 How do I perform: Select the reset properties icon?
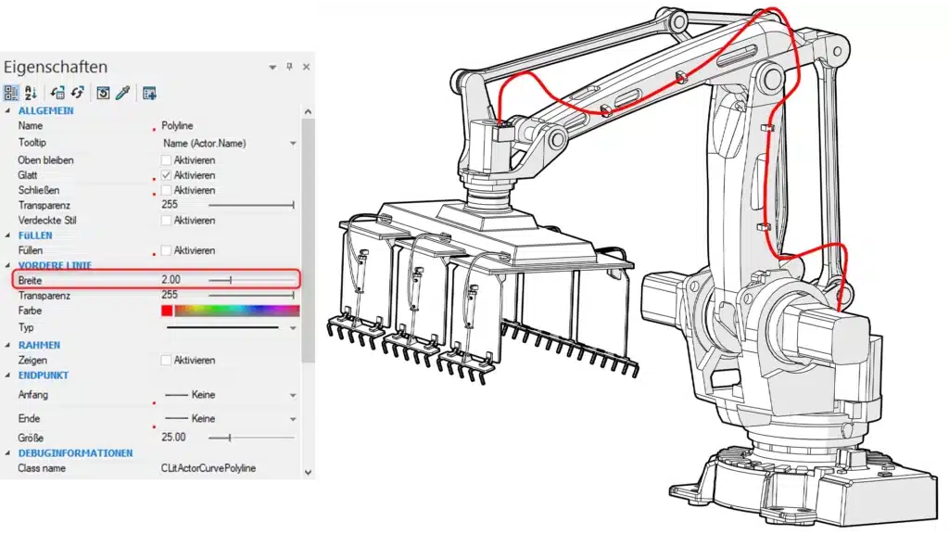click(x=104, y=92)
